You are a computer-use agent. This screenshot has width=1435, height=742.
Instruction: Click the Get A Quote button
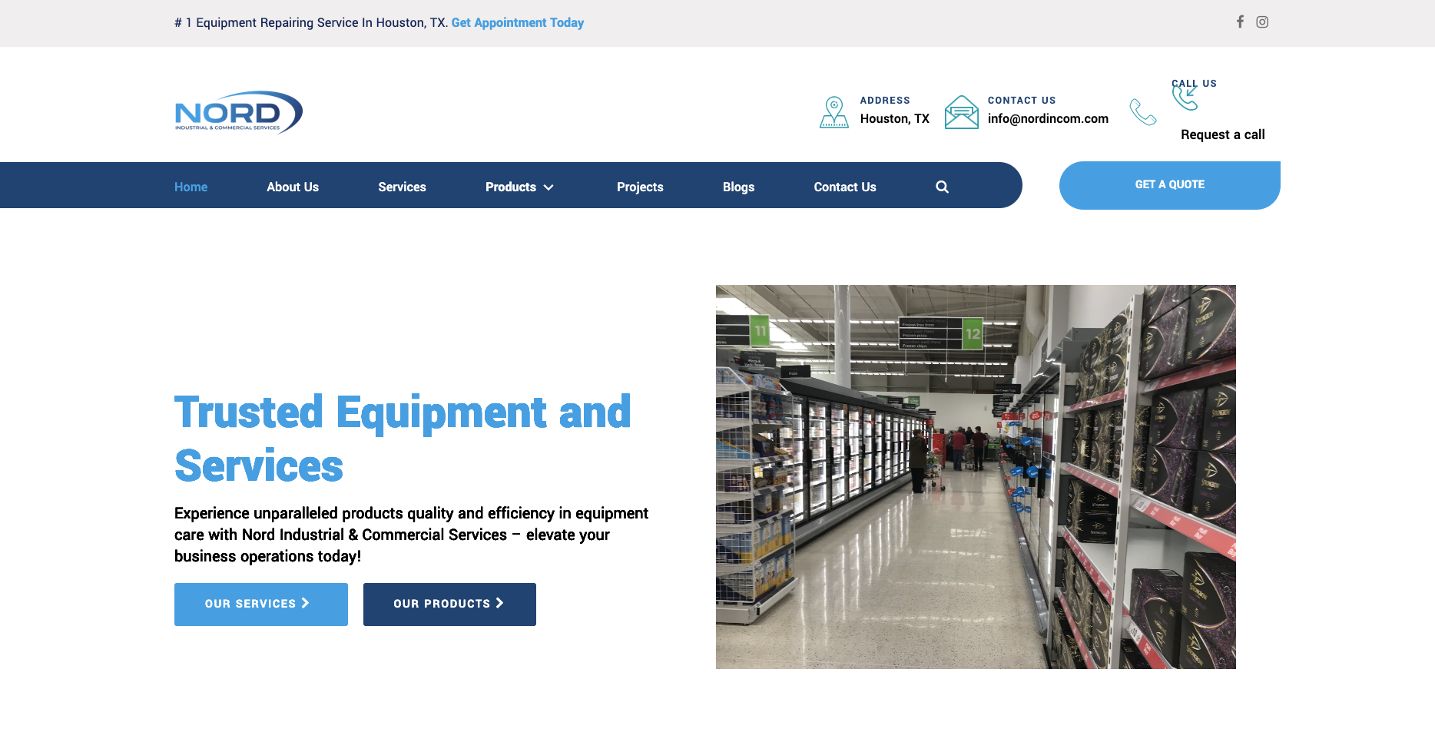[x=1169, y=184]
